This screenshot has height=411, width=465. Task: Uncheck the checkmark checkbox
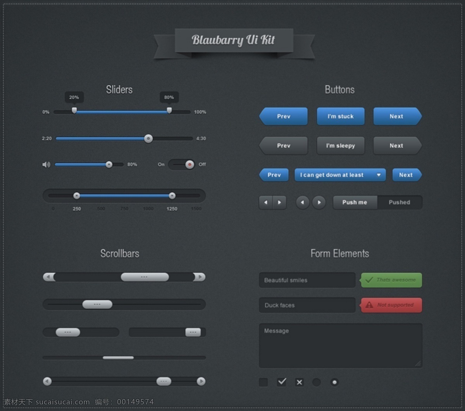(282, 382)
